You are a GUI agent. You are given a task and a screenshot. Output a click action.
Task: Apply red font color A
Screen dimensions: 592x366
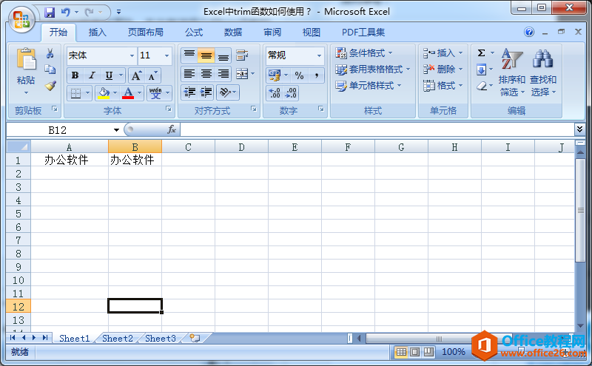[128, 93]
